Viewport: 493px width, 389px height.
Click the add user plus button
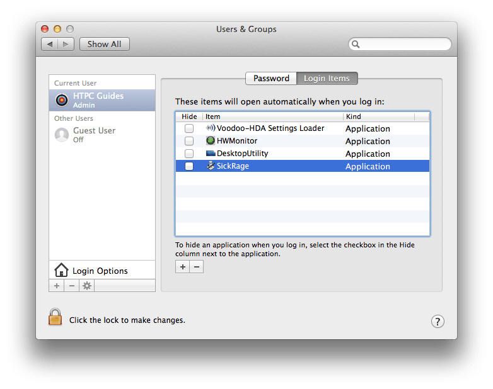[56, 286]
